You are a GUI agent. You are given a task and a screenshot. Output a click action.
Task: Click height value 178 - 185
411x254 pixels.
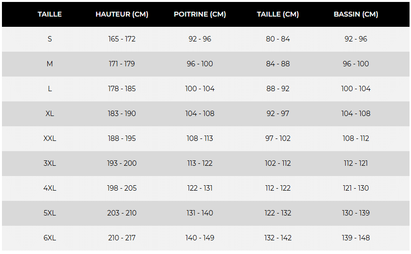[x=122, y=89]
